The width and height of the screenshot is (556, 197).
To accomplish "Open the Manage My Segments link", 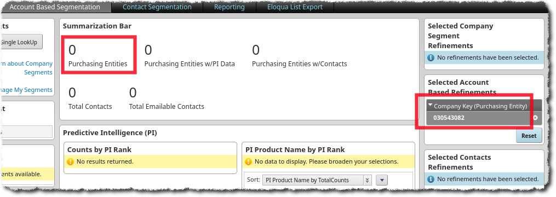I will [26, 90].
